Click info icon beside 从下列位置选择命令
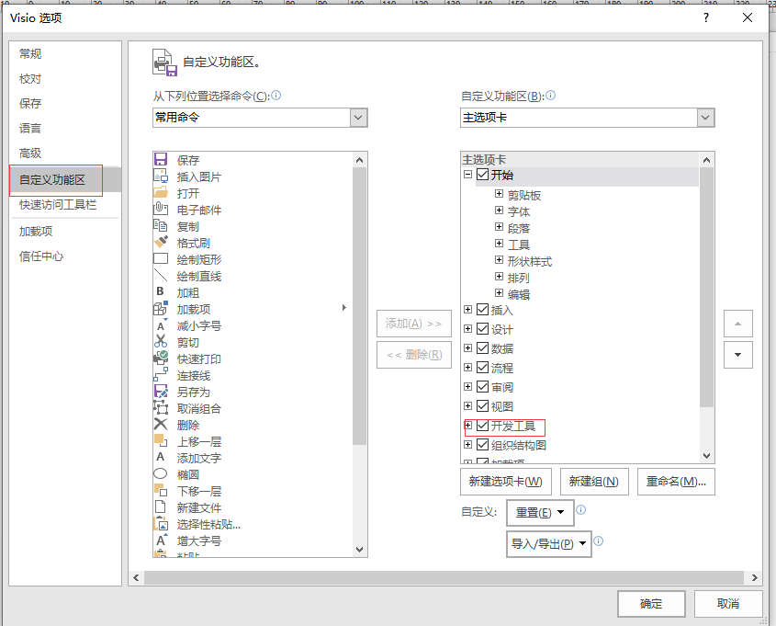 [x=276, y=95]
